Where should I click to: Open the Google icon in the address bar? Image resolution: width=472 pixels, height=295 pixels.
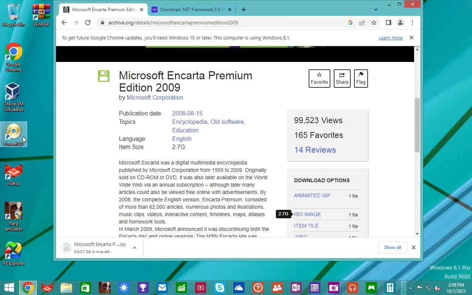[350, 22]
